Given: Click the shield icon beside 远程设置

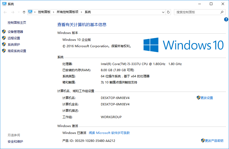Looking at the screenshot, I should (4, 38).
